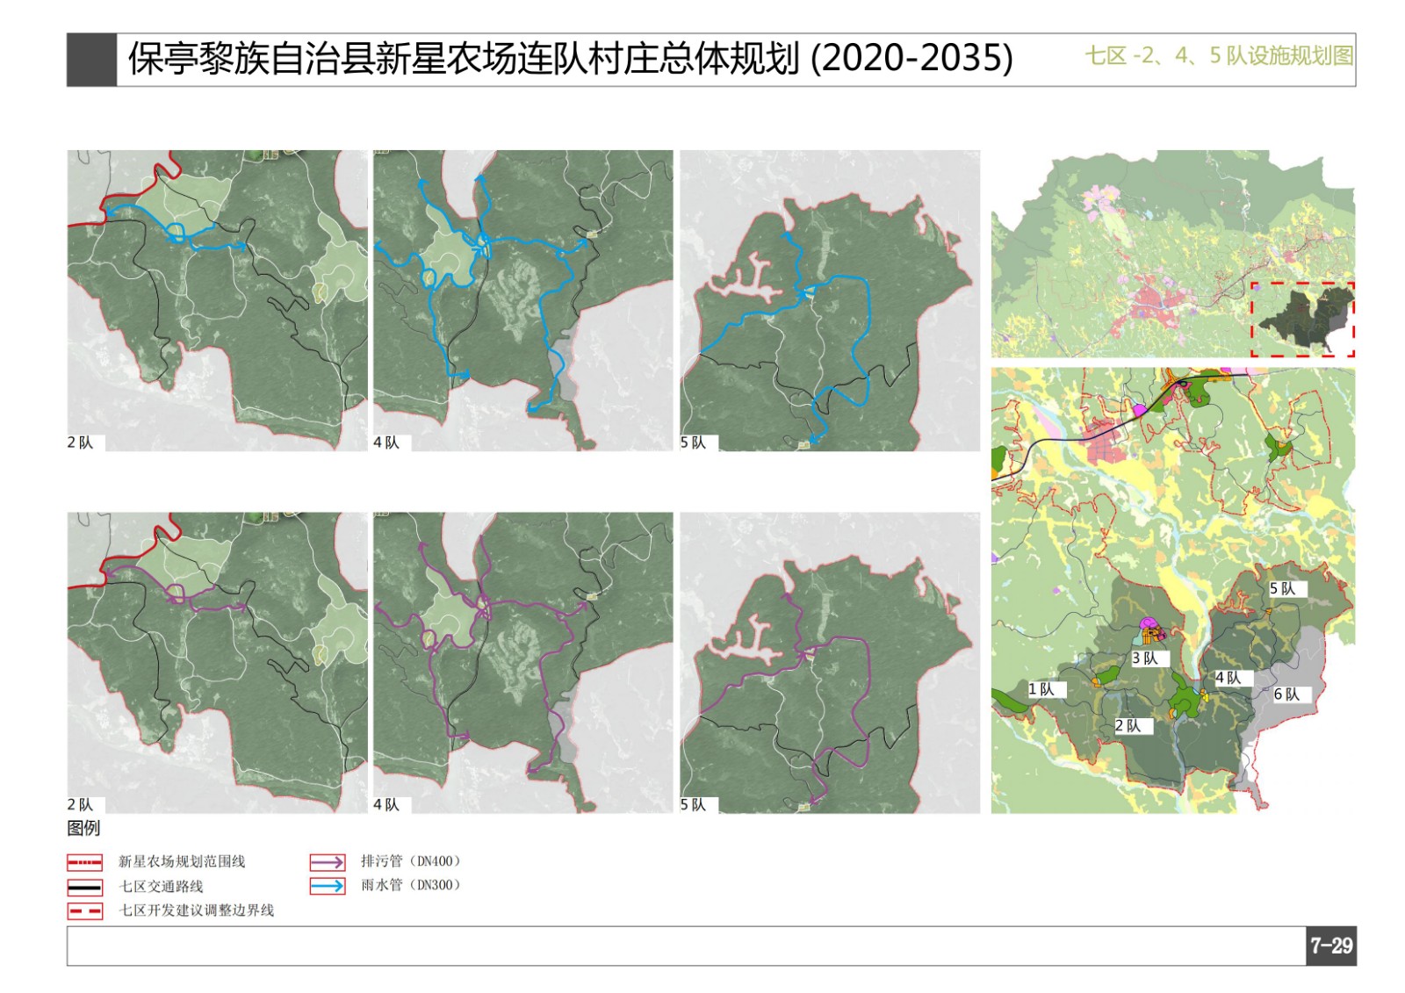Screen dimensions: 1405x993
Task: Click the 4 队 label on the zone map
Action: tap(1233, 678)
